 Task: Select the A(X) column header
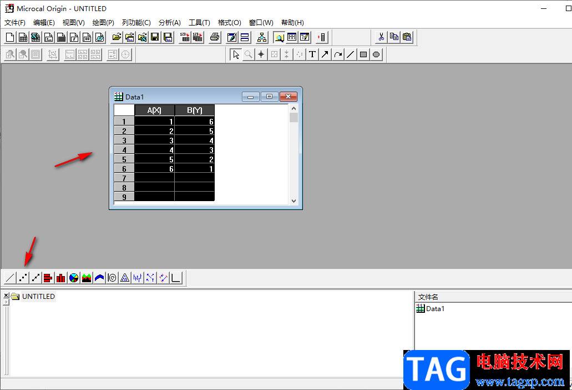(154, 111)
